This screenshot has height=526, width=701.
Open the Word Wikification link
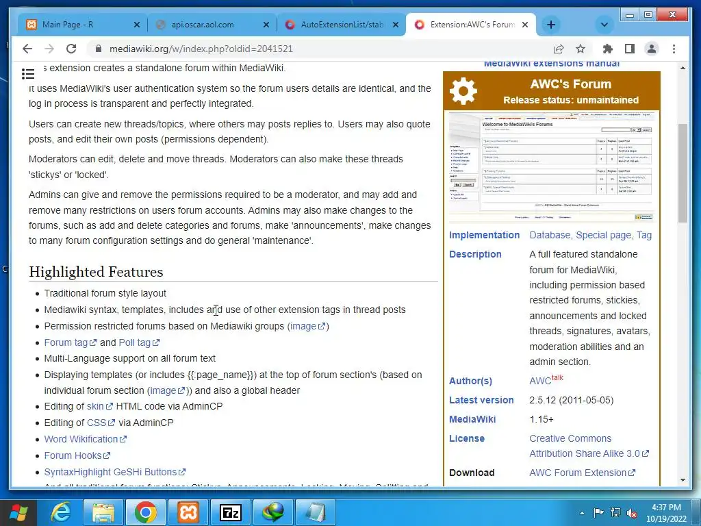coord(86,439)
